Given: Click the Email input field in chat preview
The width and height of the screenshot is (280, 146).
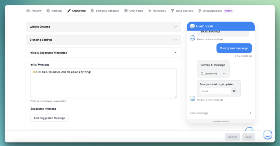Looking at the screenshot, I should coord(216,91).
